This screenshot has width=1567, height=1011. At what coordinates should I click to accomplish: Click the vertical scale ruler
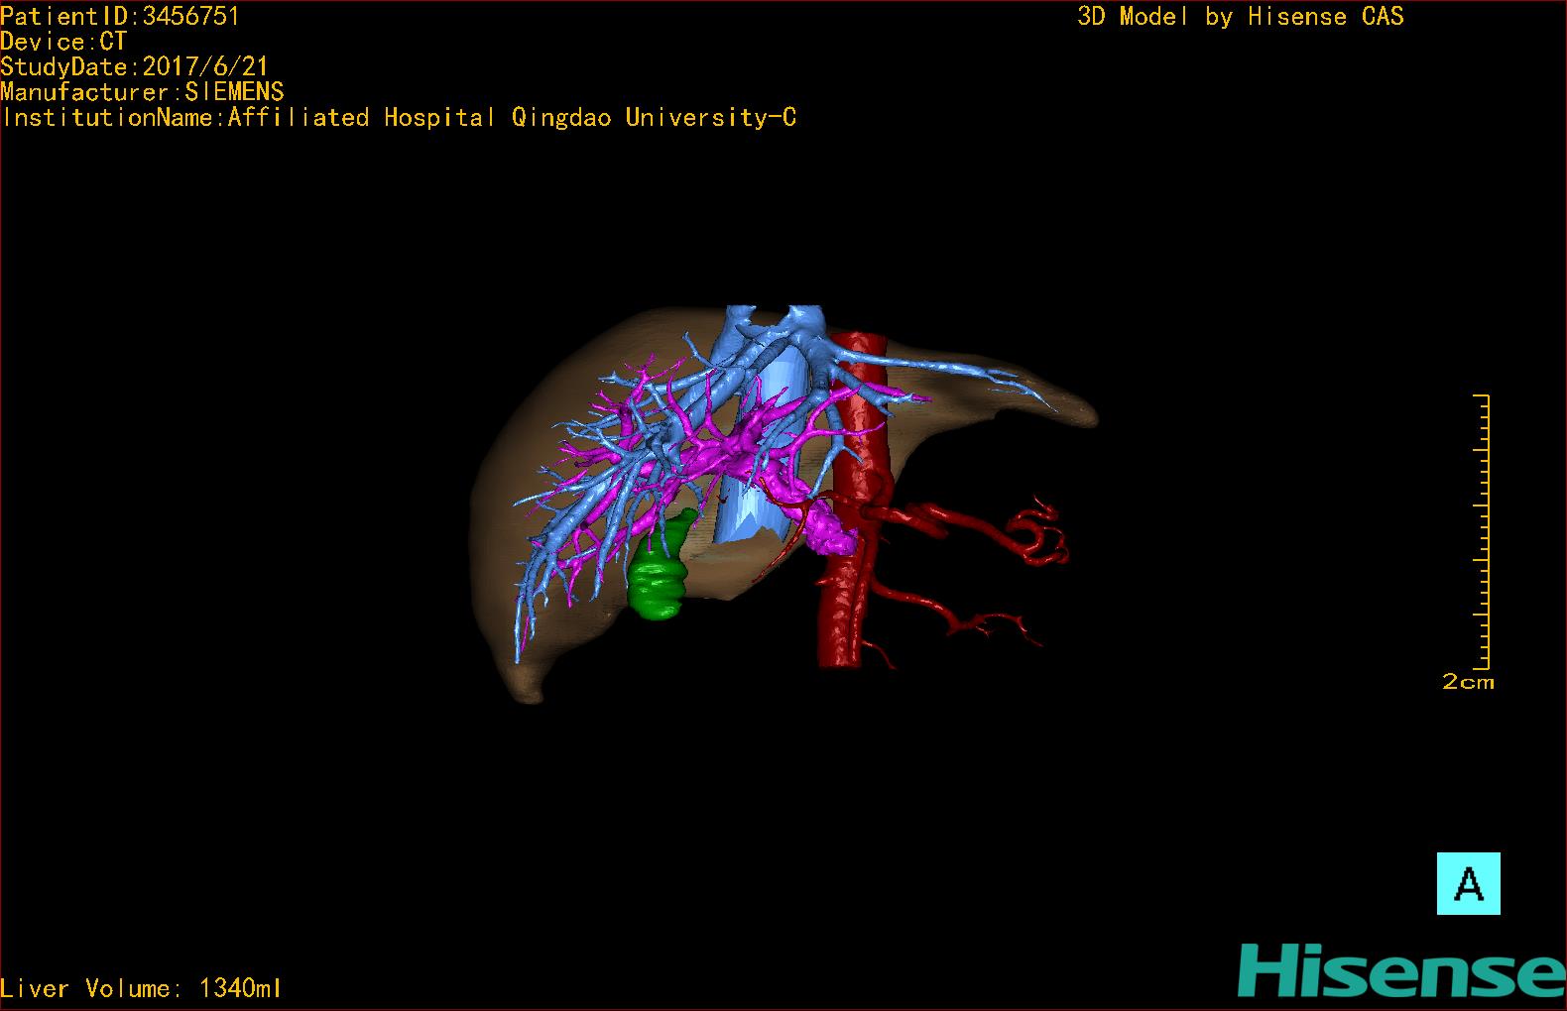1483,532
